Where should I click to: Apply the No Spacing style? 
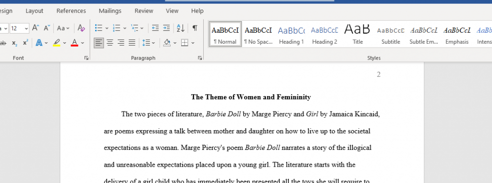(258, 34)
